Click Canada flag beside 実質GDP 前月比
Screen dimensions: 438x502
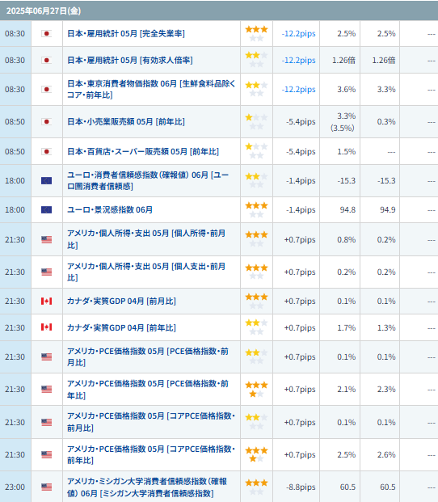click(x=46, y=301)
